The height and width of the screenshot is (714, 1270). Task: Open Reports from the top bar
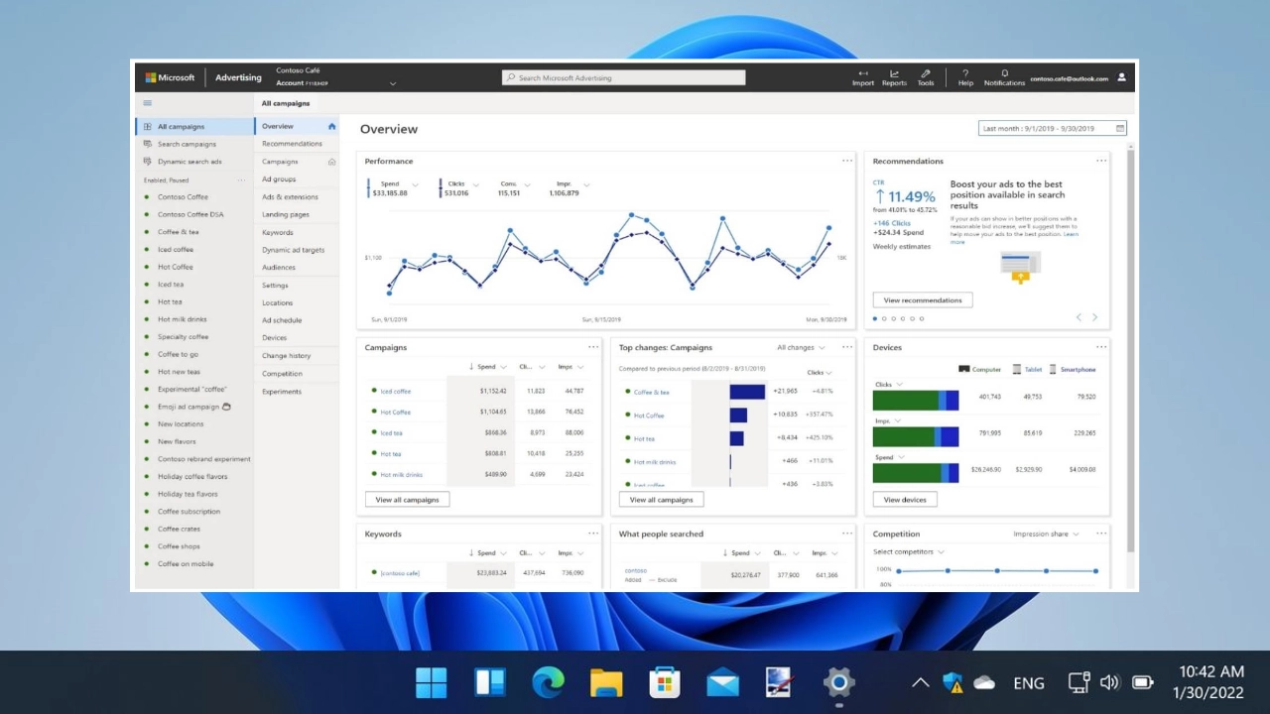click(894, 77)
